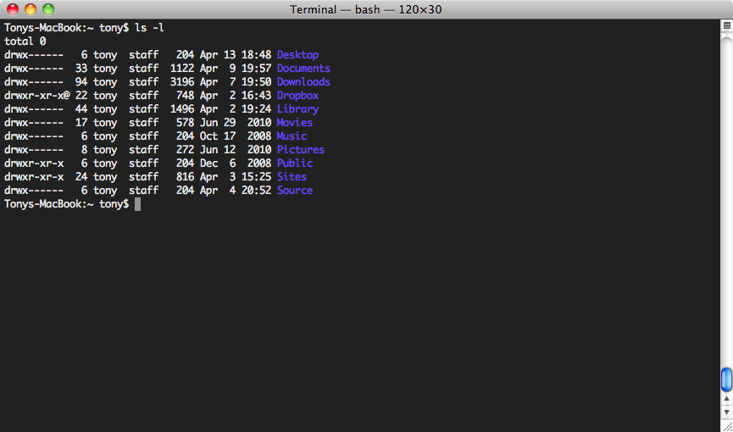Click the Movies directory name
Screen dimensions: 733x432
(295, 123)
